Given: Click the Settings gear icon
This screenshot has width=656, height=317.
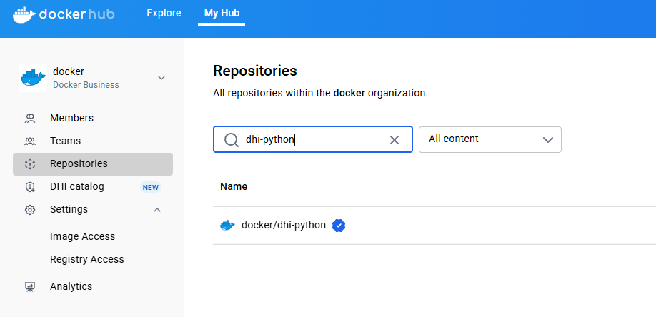Looking at the screenshot, I should [30, 210].
